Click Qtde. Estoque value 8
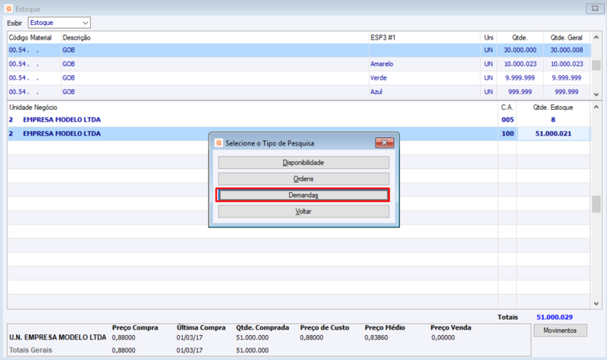Viewport: 607px width, 360px height. [553, 120]
